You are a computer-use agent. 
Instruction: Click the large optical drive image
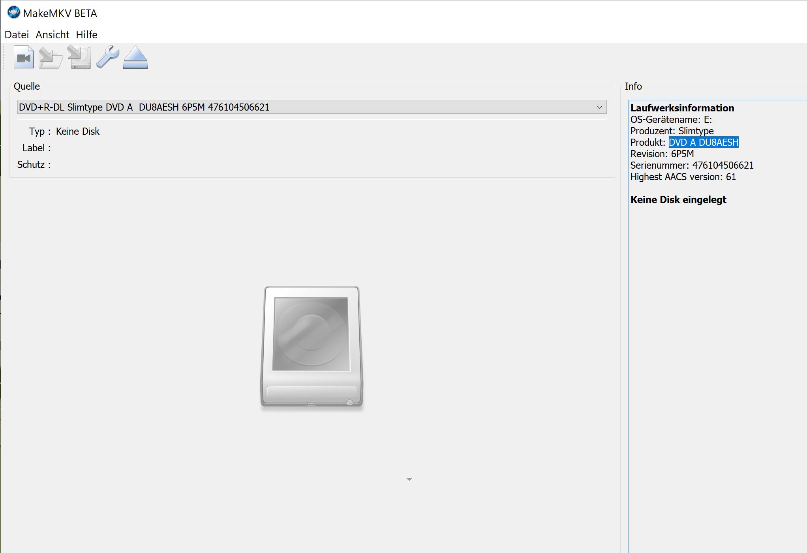(312, 347)
